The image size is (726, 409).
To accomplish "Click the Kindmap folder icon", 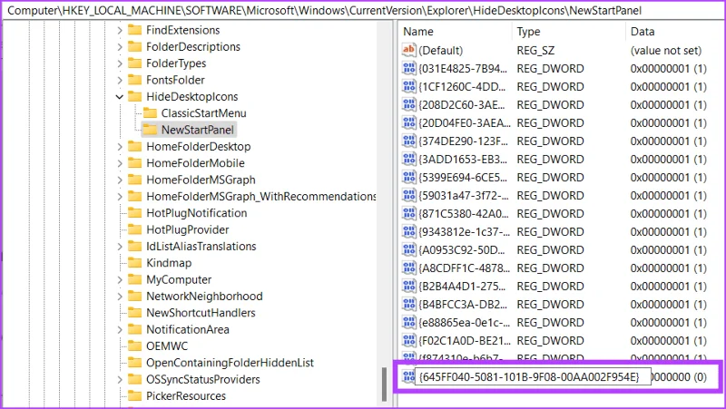I will pyautogui.click(x=134, y=263).
